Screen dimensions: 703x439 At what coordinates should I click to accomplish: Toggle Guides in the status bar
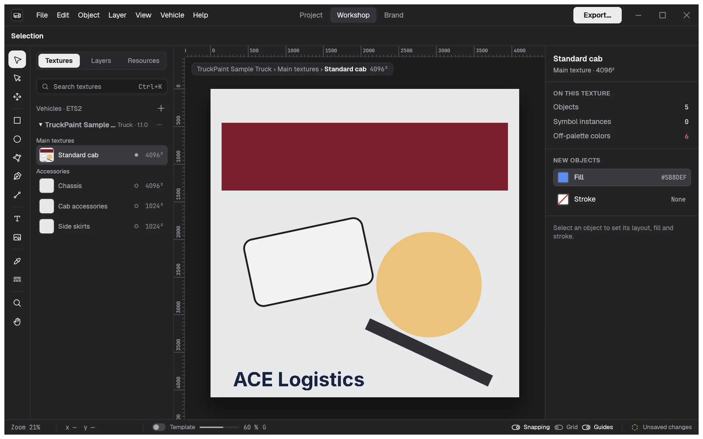click(597, 427)
